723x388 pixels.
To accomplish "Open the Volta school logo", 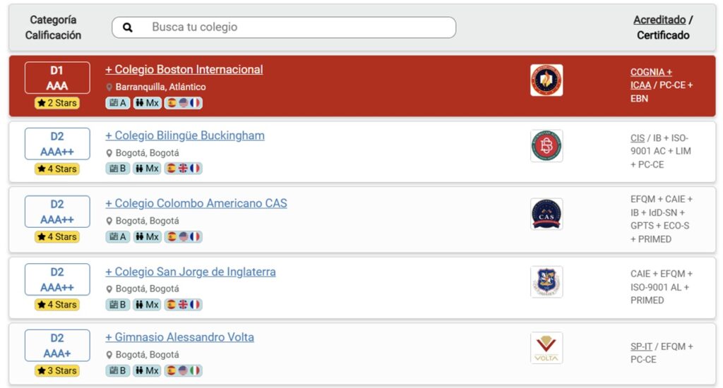I will [x=546, y=348].
